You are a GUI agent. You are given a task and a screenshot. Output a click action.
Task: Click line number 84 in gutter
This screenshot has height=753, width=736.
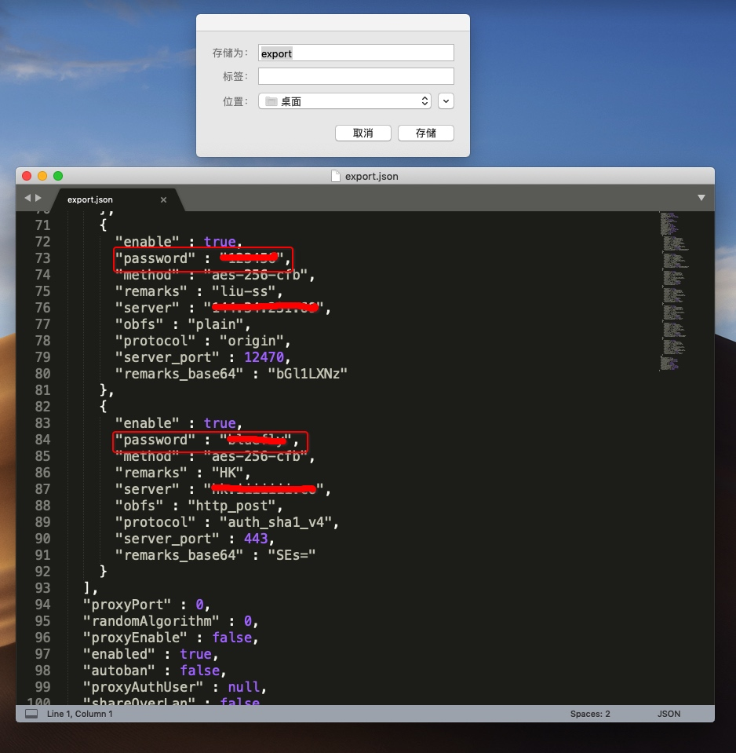tap(42, 440)
